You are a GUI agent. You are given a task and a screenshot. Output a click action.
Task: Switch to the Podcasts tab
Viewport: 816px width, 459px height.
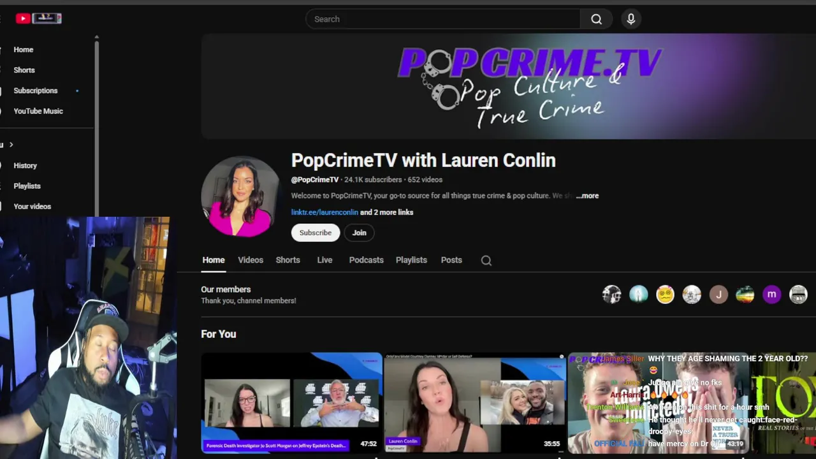(366, 260)
